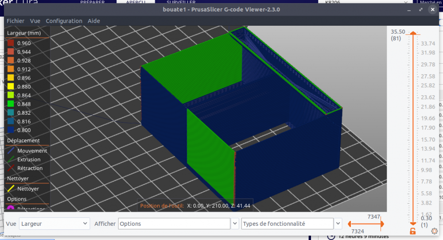Viewport: 443px width, 240px height.
Task: Click the 9.98 ruler tick label
Action: point(426,170)
